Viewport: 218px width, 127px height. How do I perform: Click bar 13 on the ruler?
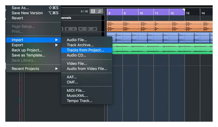pyautogui.click(x=188, y=13)
